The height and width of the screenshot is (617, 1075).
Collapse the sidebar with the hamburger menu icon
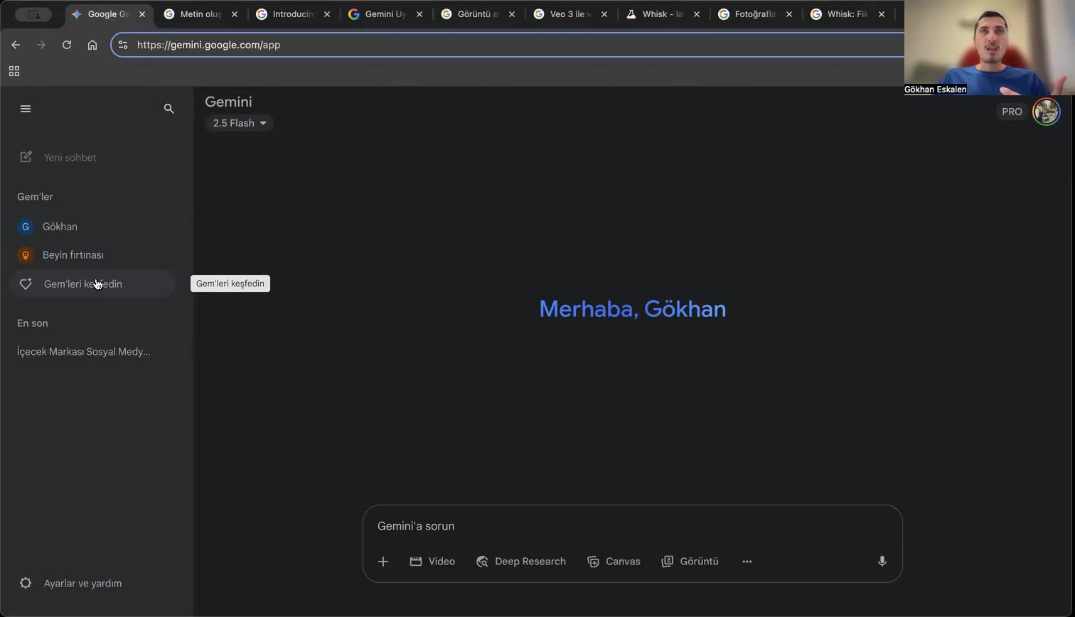(26, 109)
